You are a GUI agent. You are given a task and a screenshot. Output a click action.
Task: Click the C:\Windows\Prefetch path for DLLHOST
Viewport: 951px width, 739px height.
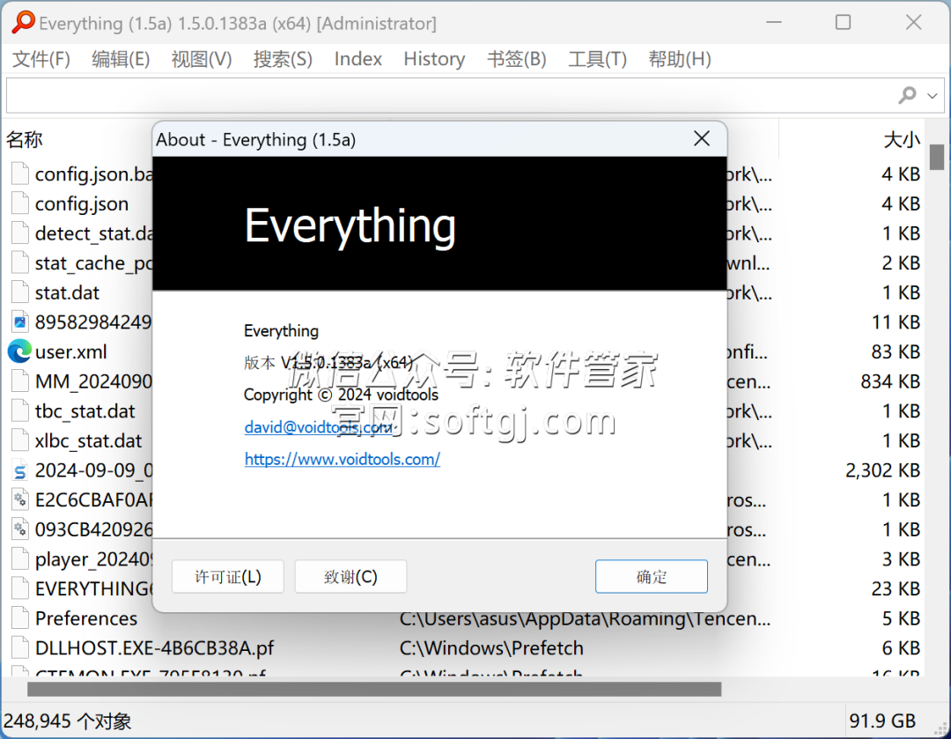point(491,648)
